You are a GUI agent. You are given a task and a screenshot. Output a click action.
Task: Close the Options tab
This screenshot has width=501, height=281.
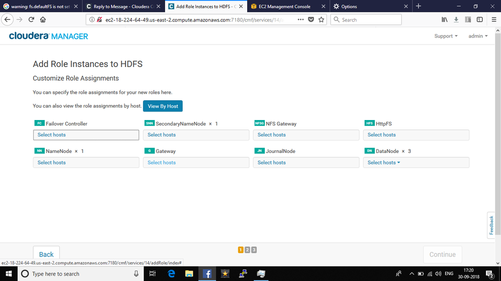point(406,6)
